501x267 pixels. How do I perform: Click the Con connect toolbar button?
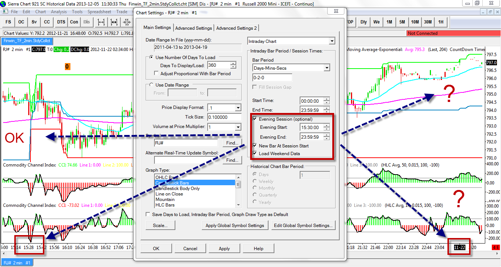[74, 22]
